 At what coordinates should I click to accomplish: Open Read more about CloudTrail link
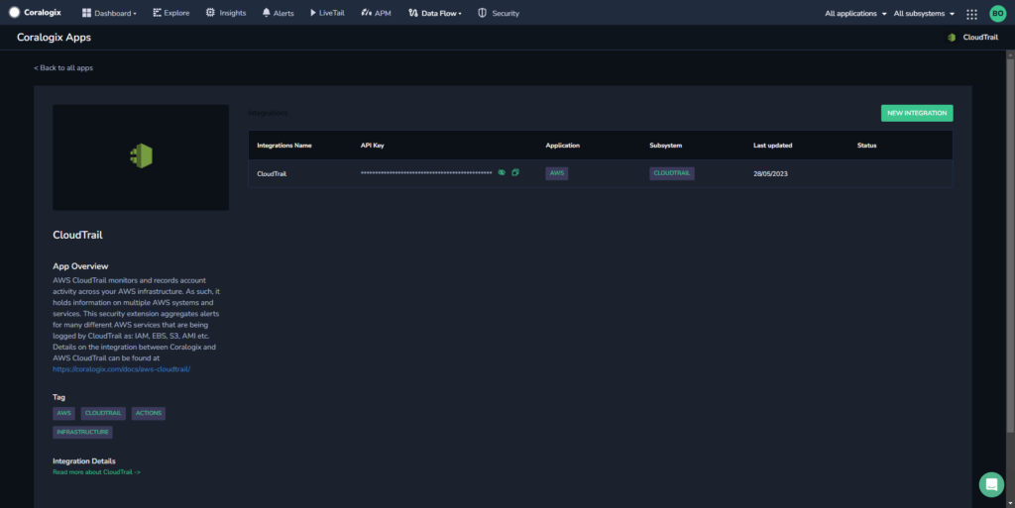click(x=96, y=472)
